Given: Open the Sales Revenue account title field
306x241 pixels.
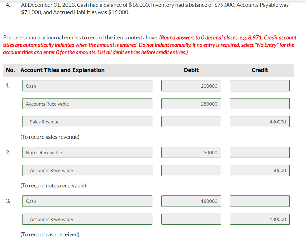Looking at the screenshot, I should pyautogui.click(x=87, y=122).
